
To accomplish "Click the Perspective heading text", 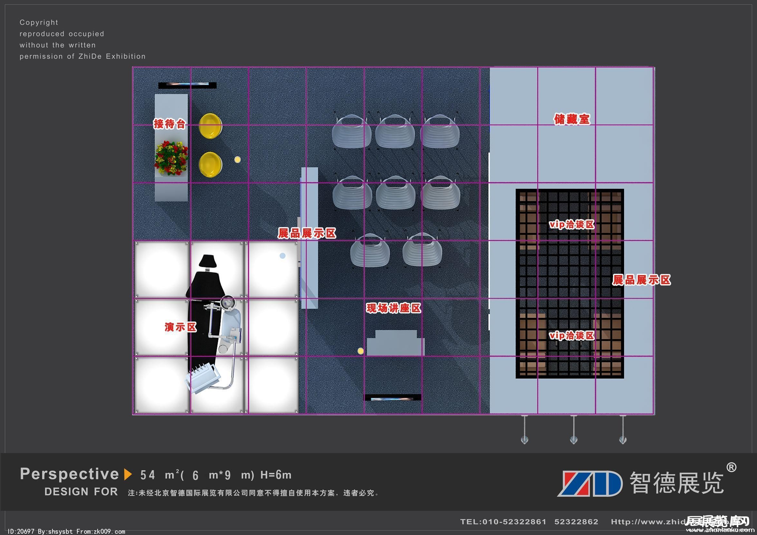I will click(69, 474).
